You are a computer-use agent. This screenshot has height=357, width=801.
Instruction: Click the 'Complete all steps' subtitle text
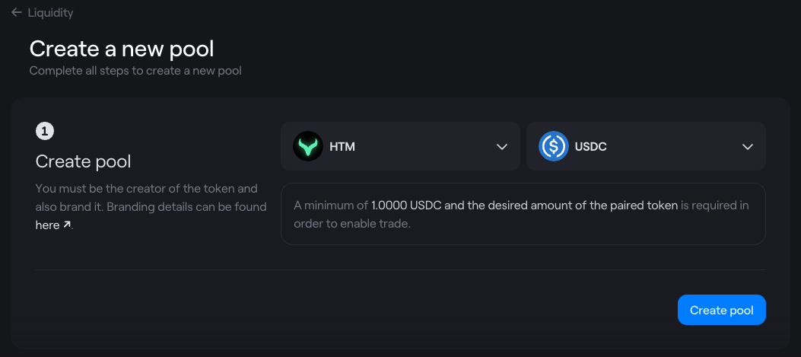135,71
